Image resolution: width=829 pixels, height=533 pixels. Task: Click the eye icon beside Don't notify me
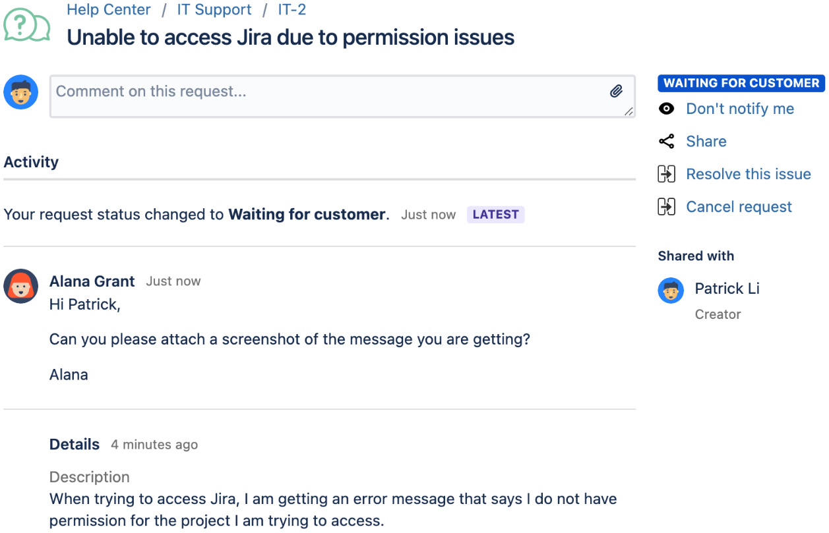(x=667, y=108)
